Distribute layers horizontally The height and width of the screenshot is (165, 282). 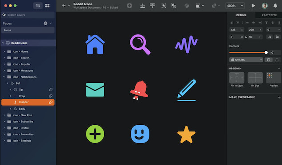(231, 23)
